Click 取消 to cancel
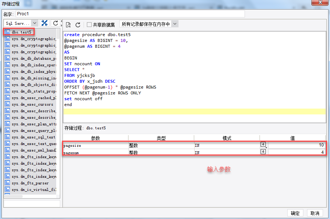This screenshot has height=219, width=330. (x=315, y=213)
